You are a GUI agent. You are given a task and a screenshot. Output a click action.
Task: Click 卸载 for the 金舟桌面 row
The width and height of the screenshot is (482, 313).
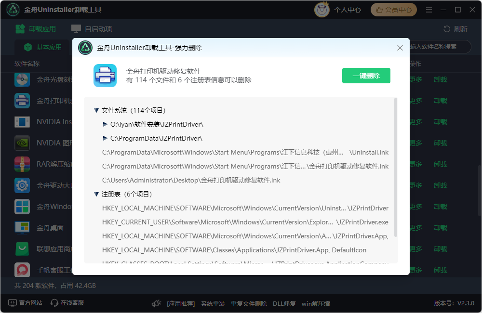(440, 228)
